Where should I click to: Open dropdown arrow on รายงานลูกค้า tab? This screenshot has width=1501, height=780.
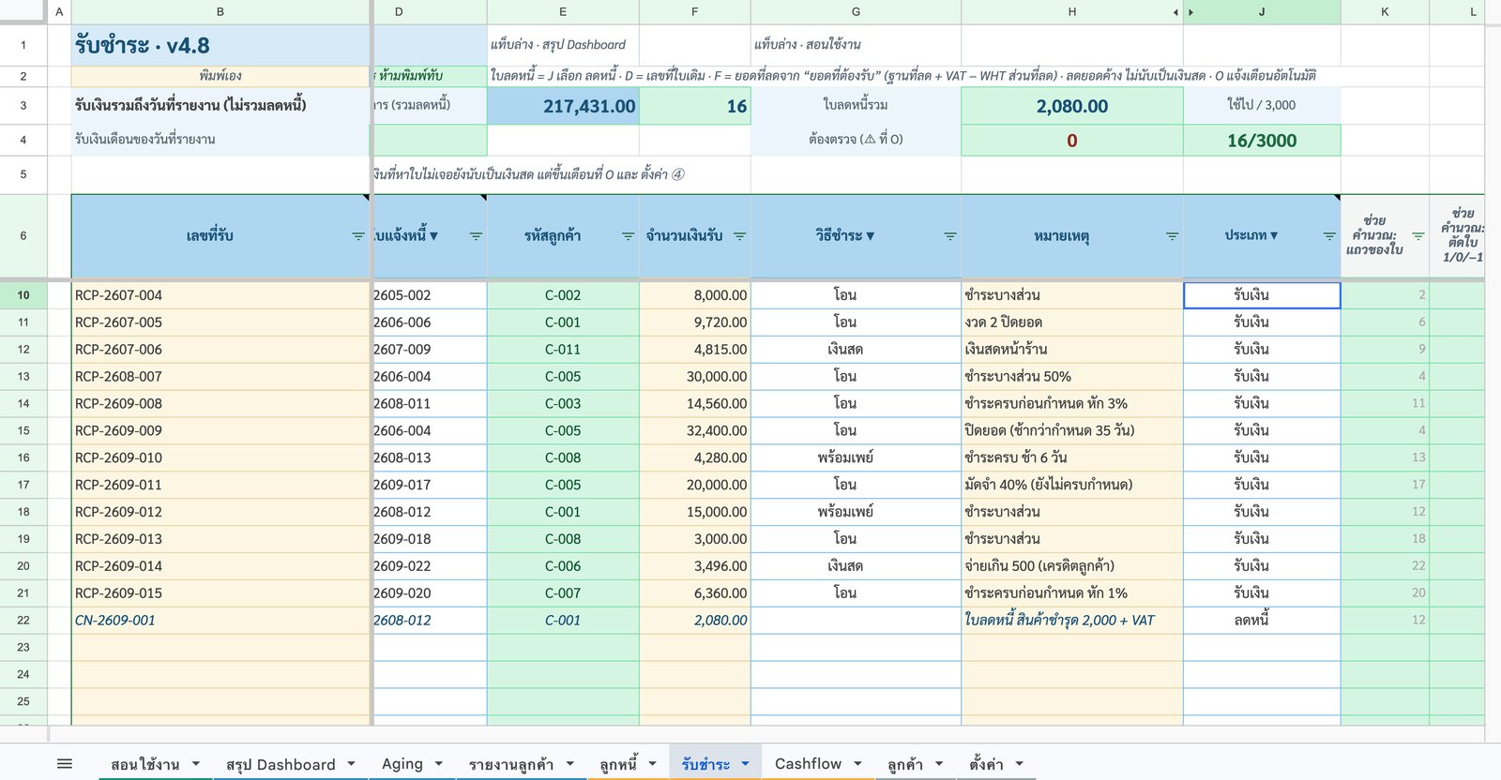[x=569, y=764]
